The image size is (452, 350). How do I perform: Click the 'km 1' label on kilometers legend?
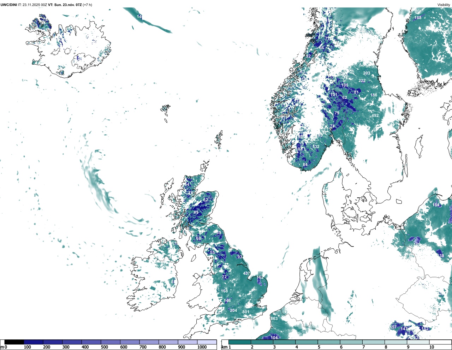226,347
